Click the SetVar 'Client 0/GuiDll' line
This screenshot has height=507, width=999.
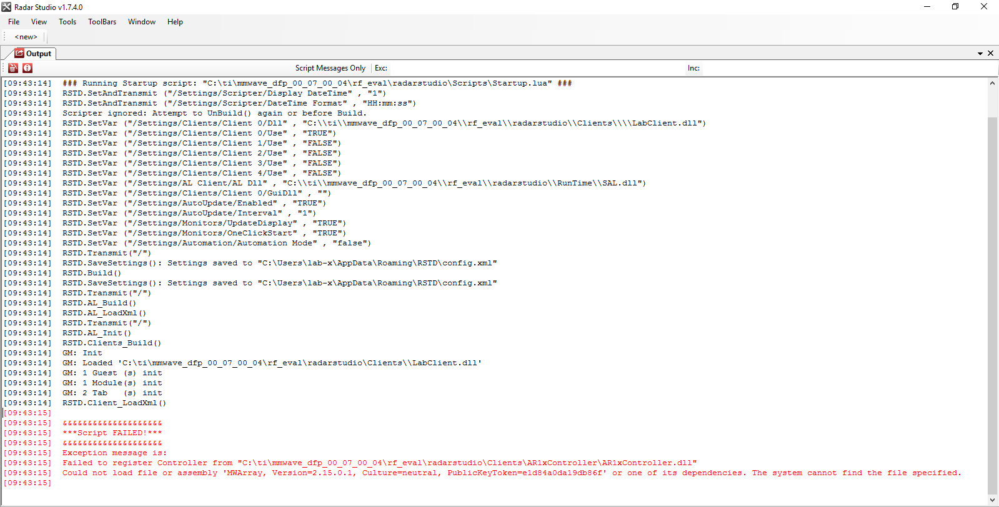(197, 193)
